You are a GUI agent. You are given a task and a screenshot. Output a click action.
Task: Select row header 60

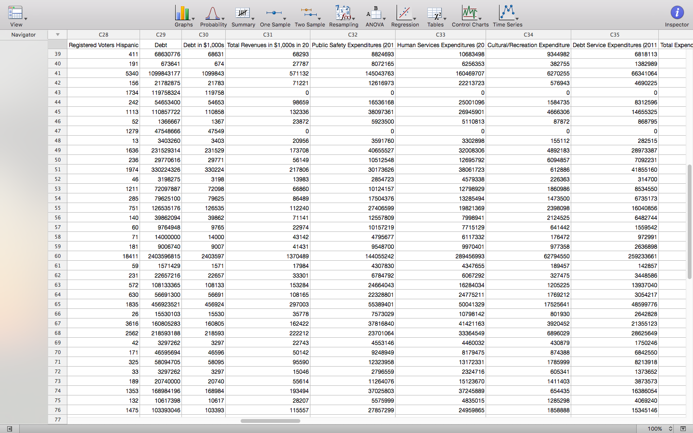58,256
